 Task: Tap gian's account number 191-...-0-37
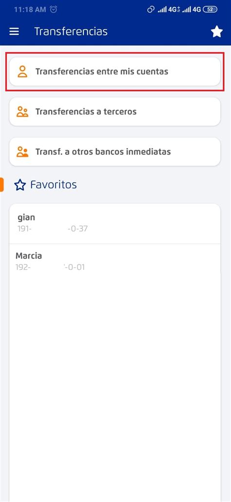tap(53, 229)
